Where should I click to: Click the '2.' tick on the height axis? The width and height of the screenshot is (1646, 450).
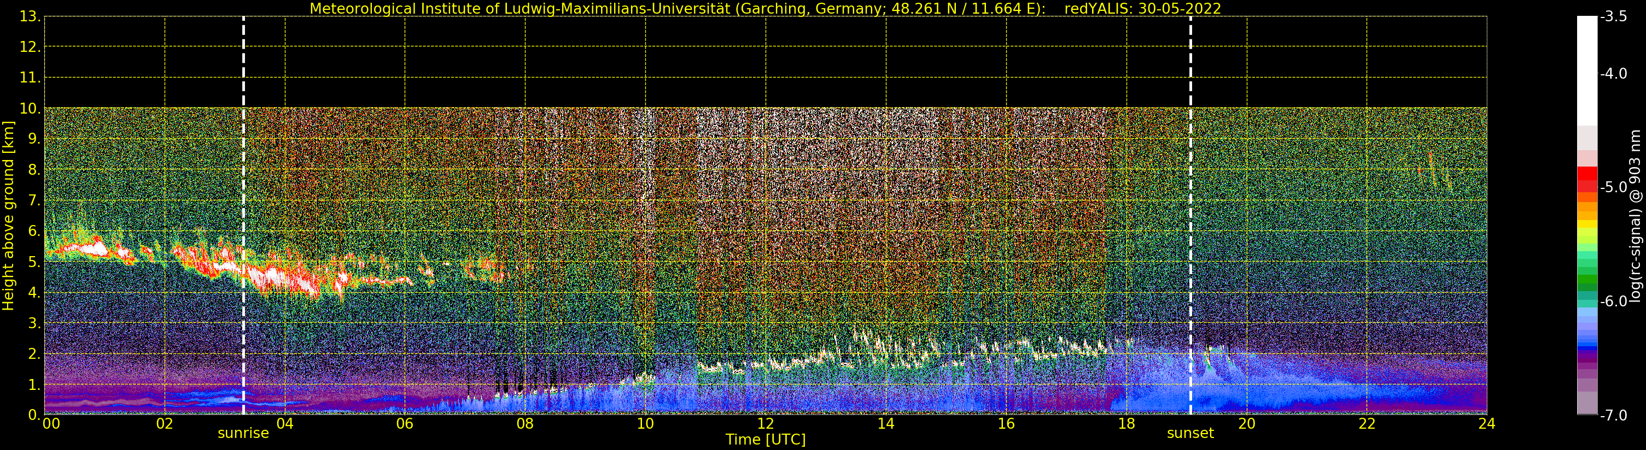pyautogui.click(x=34, y=354)
